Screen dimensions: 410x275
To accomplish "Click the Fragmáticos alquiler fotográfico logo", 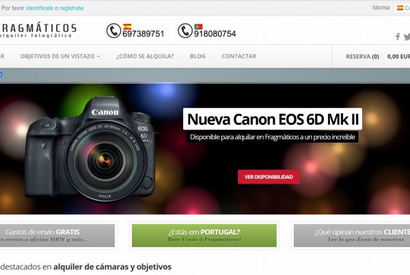I will pyautogui.click(x=38, y=30).
